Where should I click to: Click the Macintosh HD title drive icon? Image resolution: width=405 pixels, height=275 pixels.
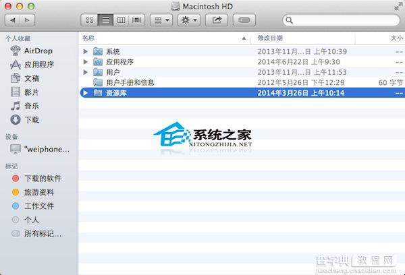click(175, 6)
